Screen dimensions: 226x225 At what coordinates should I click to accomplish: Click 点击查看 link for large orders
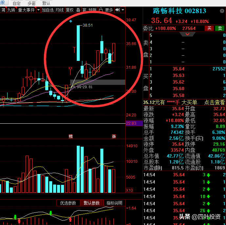tap(215, 102)
